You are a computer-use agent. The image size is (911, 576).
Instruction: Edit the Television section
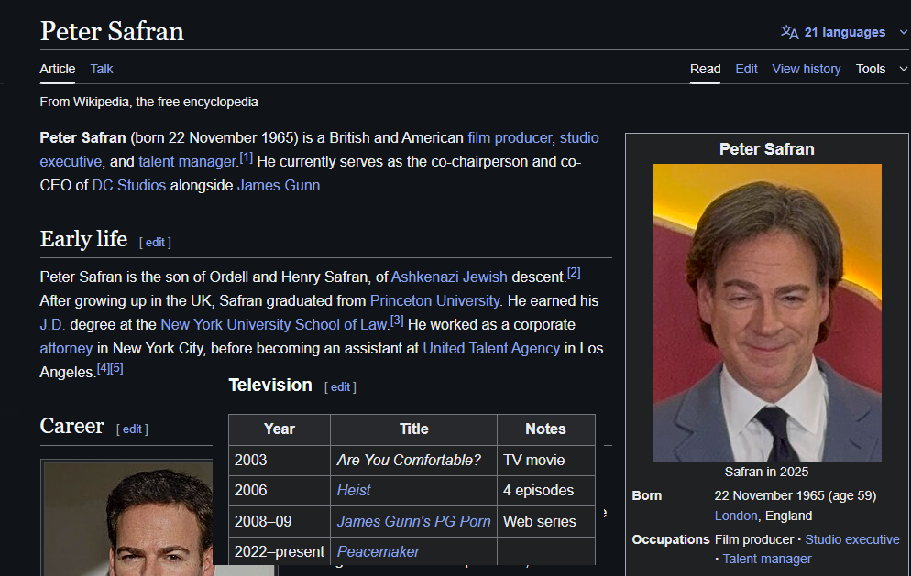point(340,387)
